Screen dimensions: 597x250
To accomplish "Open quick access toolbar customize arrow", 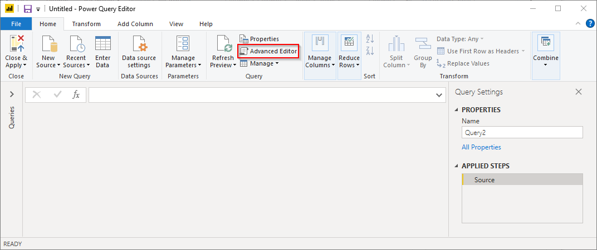I will tap(38, 9).
